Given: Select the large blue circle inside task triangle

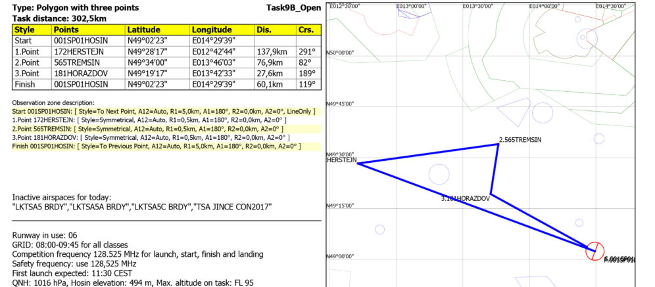Looking at the screenshot, I should 439,174.
